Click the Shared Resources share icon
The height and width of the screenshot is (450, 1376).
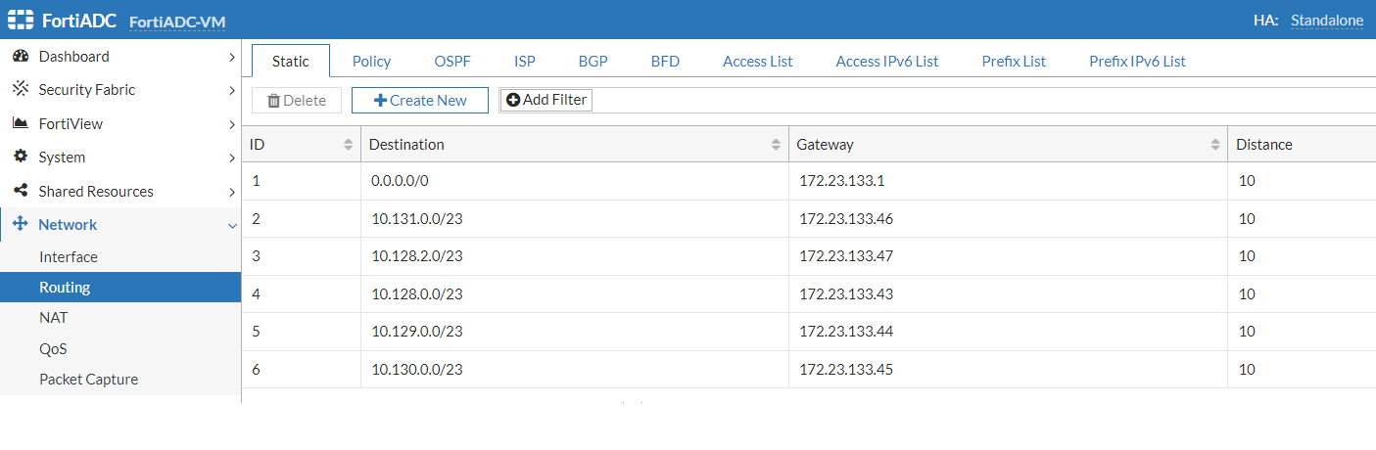click(x=20, y=192)
